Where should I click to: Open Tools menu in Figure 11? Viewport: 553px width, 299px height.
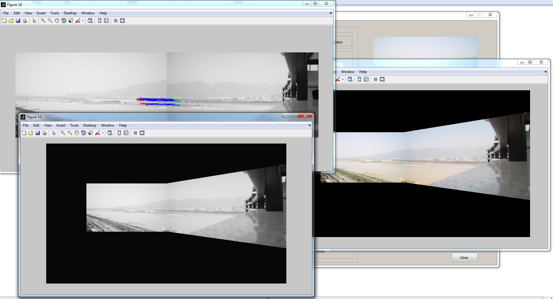74,125
